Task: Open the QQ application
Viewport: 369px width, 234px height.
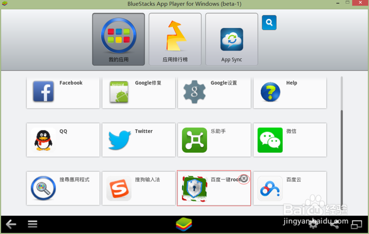Action: click(x=63, y=140)
